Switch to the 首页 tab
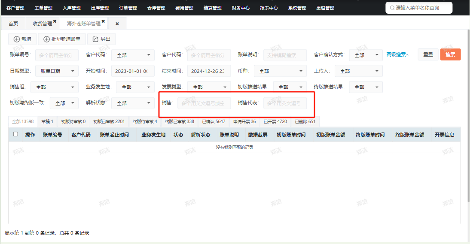Viewport: 470px width, 244px height. click(x=13, y=24)
